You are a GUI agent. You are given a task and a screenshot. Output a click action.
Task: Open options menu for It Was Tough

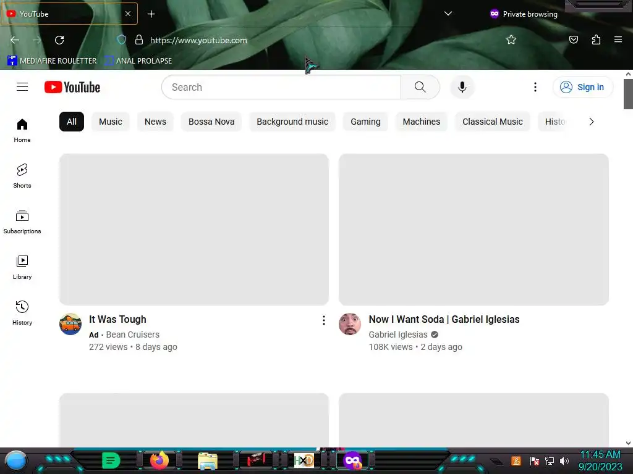pyautogui.click(x=324, y=320)
